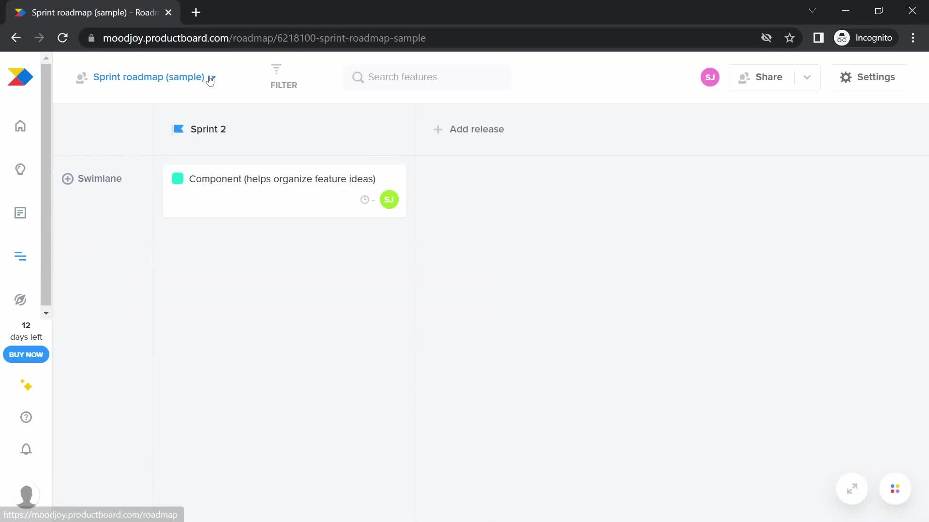Click the BUY NOW subscription button
929x522 pixels.
tap(26, 354)
